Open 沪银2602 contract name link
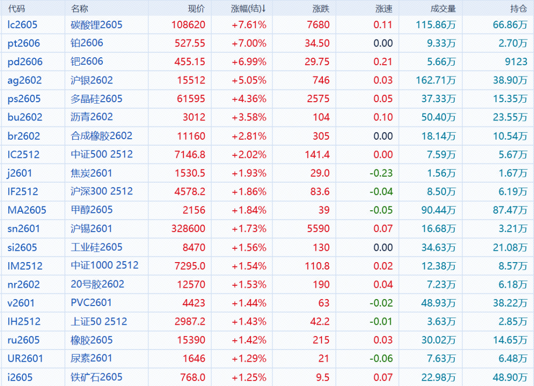This screenshot has width=534, height=386. (91, 80)
